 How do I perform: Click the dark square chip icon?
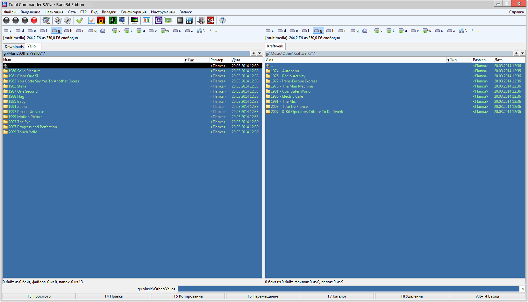[180, 20]
